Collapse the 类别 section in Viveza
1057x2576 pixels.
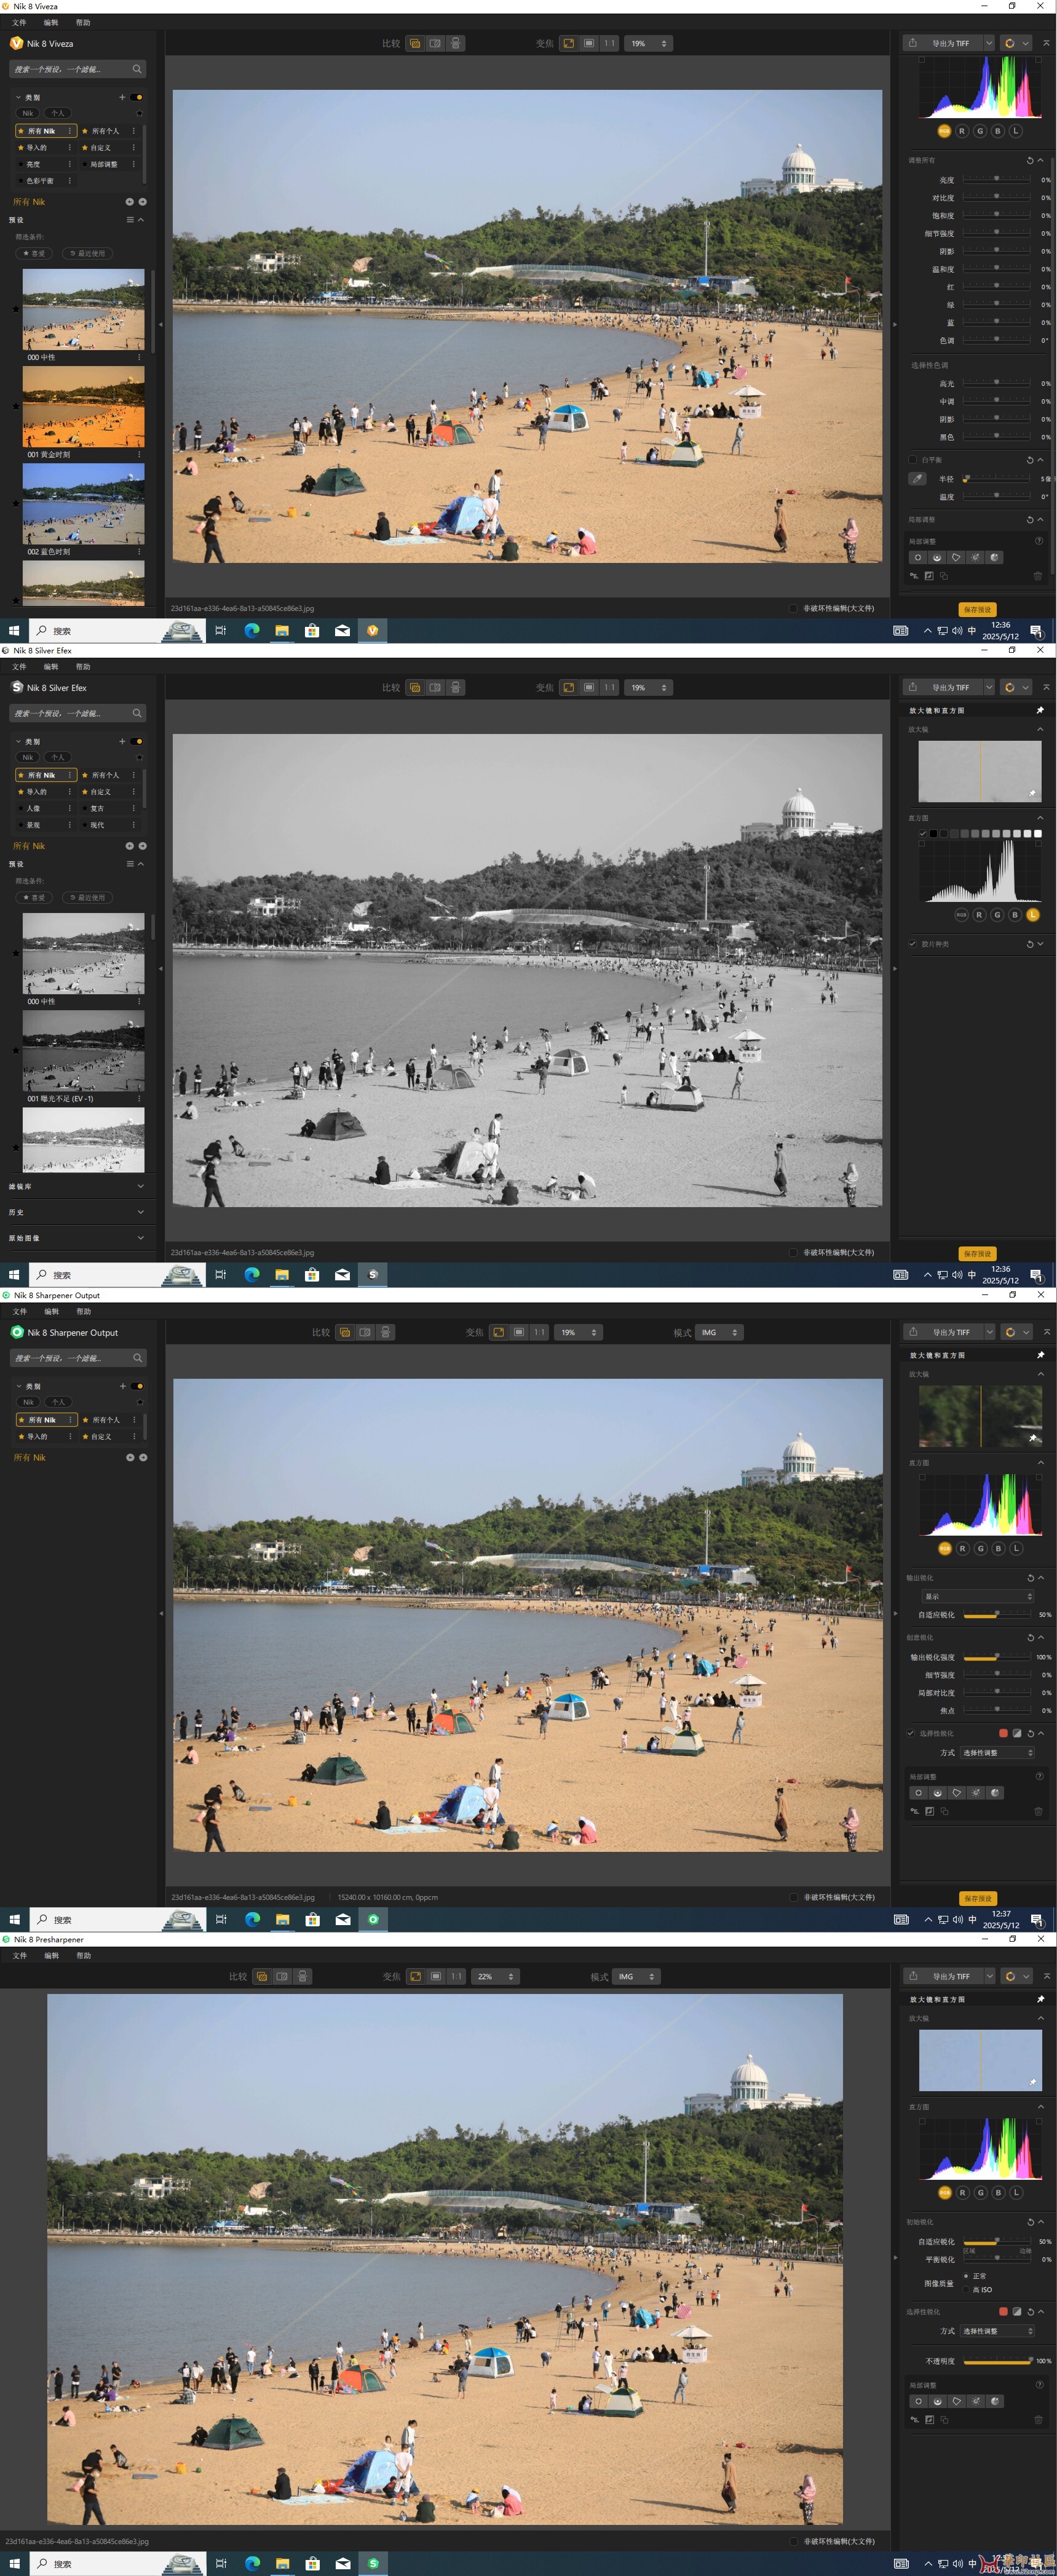pyautogui.click(x=18, y=97)
